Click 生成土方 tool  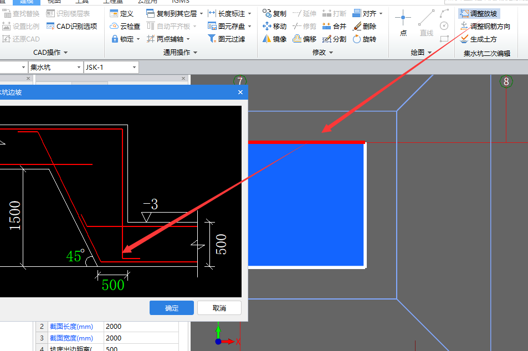[479, 39]
